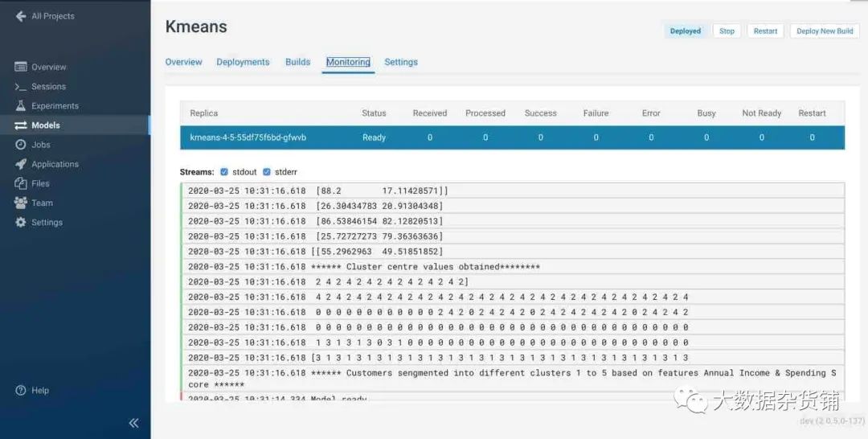Click log line with 86.53846154 82.12820513
The image size is (868, 439).
[513, 221]
